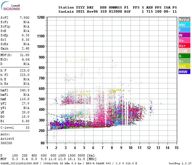Click the 15 MHz frequency axis label
The image size is (192, 165).
(x=177, y=148)
